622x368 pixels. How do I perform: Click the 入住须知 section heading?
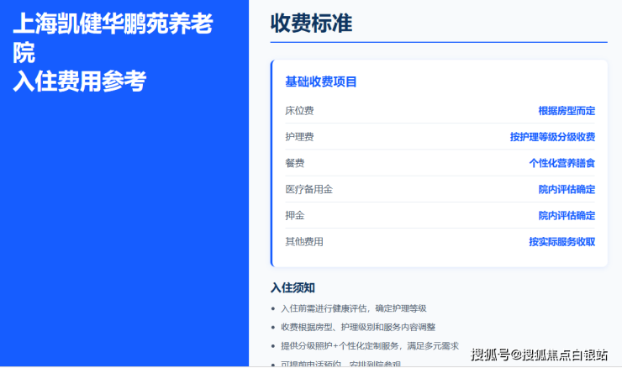[293, 287]
